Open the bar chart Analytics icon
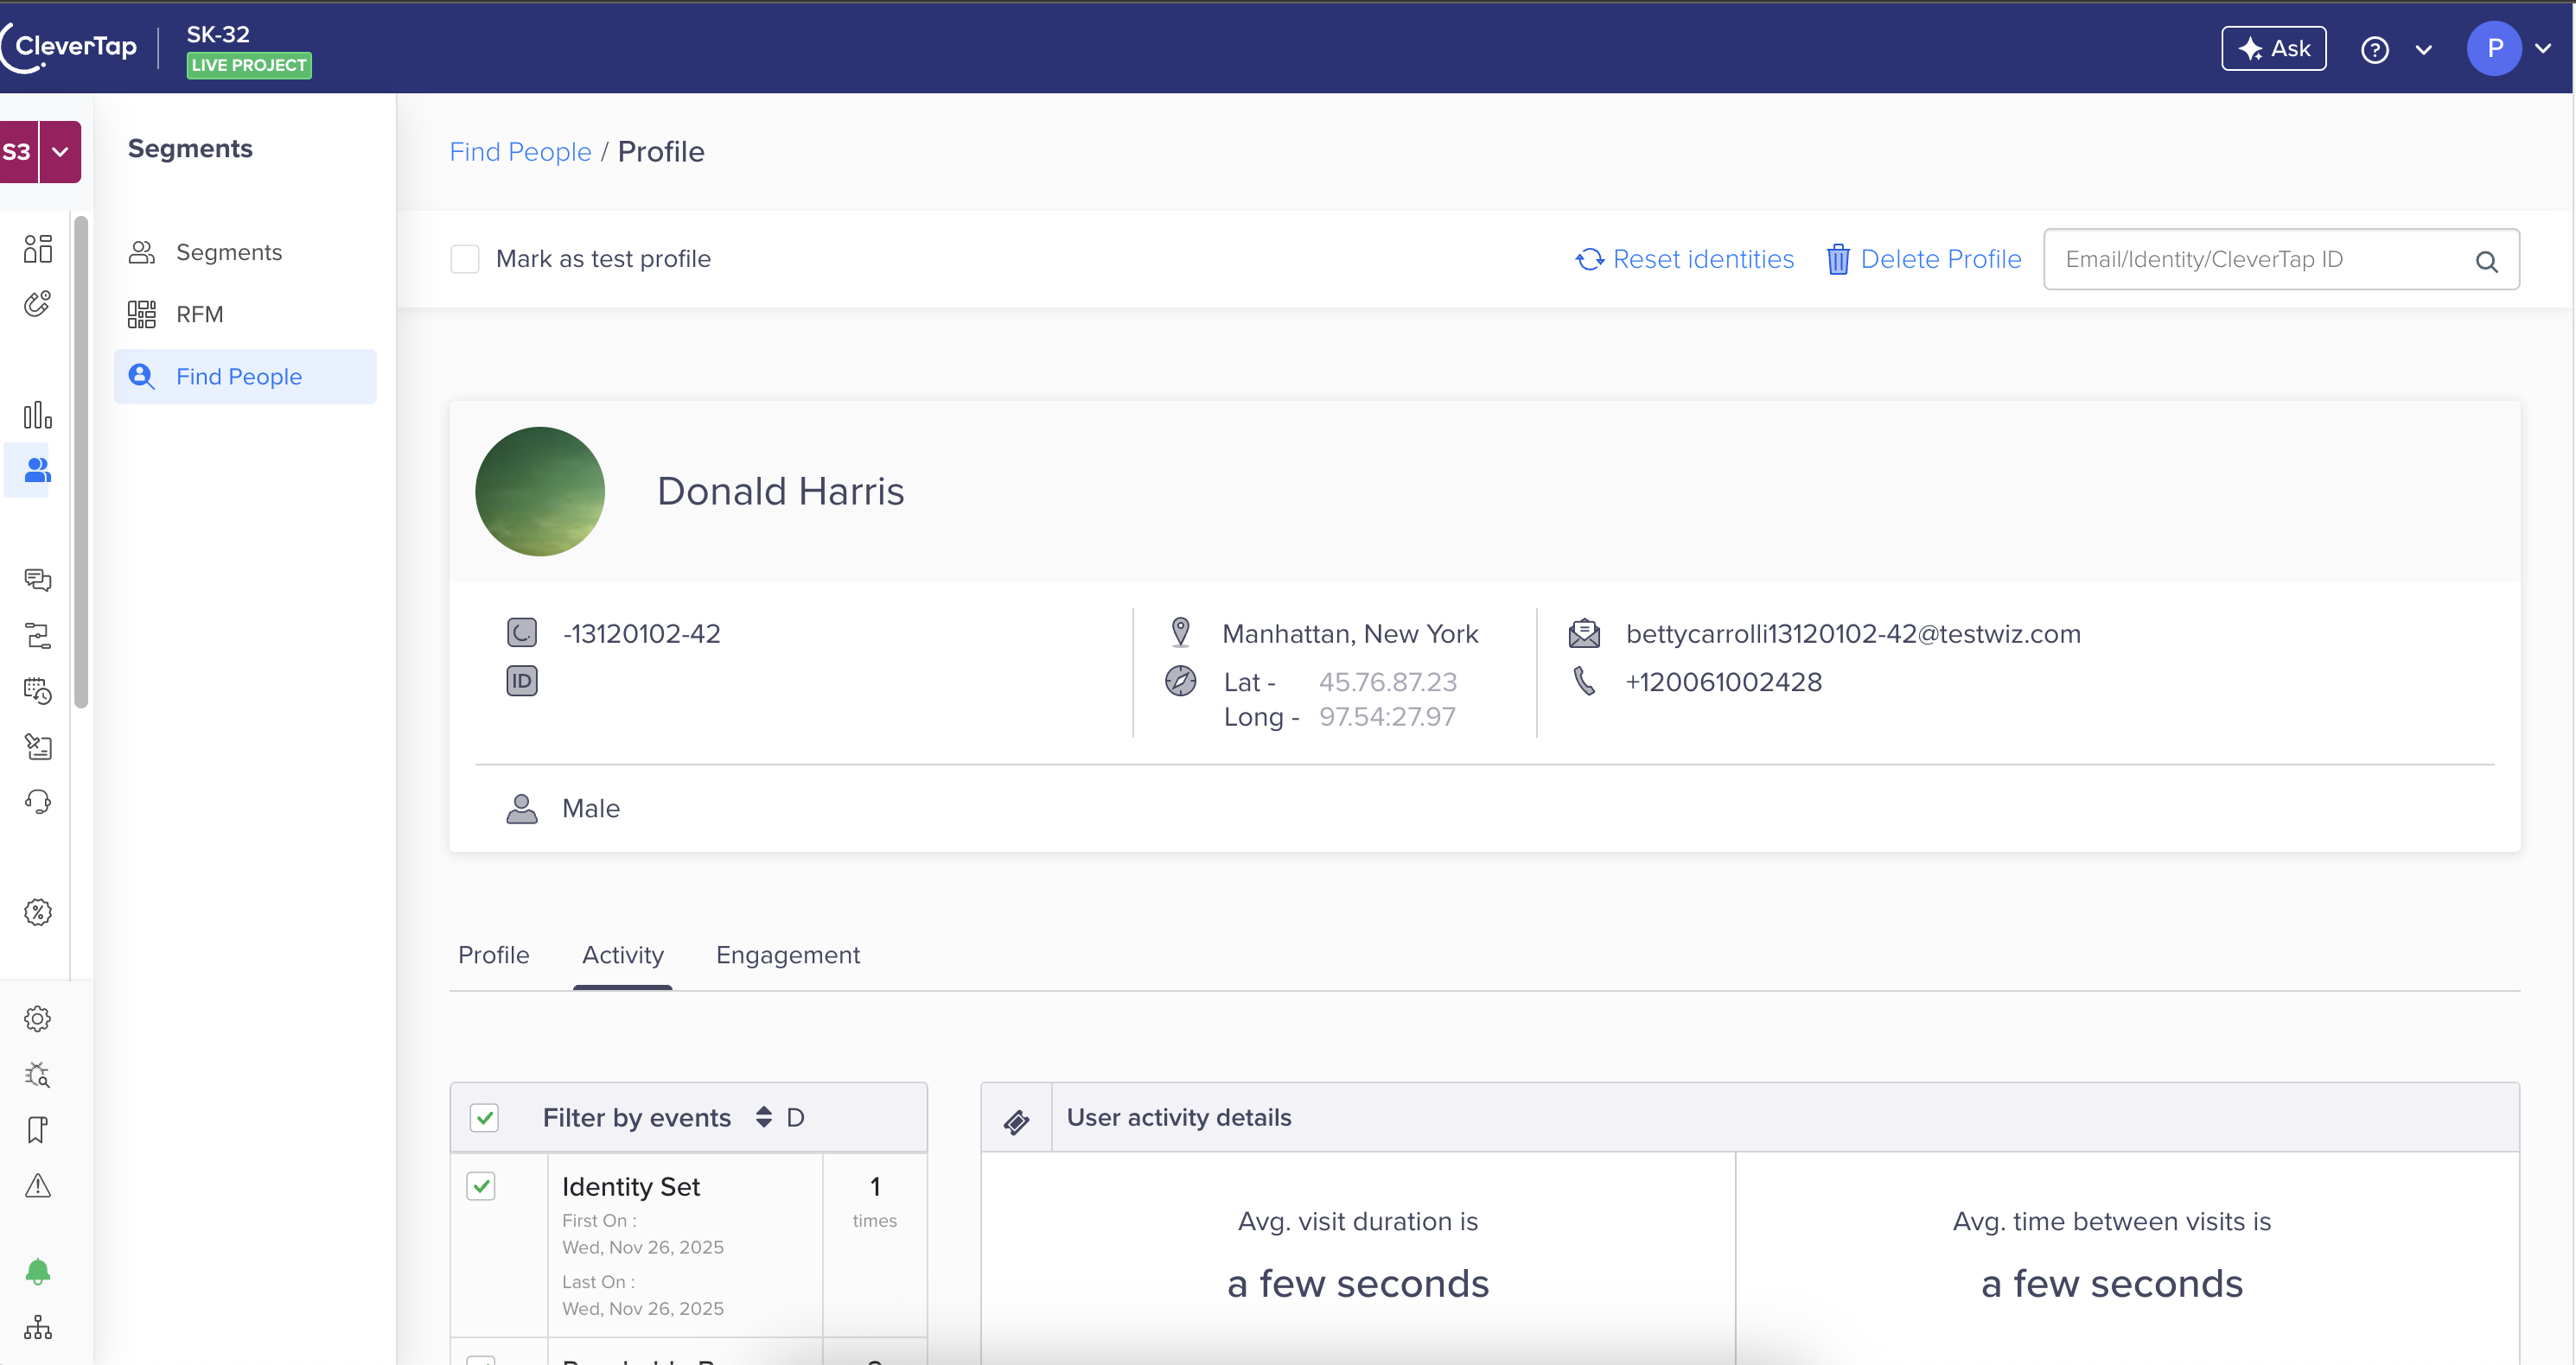Image resolution: width=2576 pixels, height=1365 pixels. click(37, 415)
